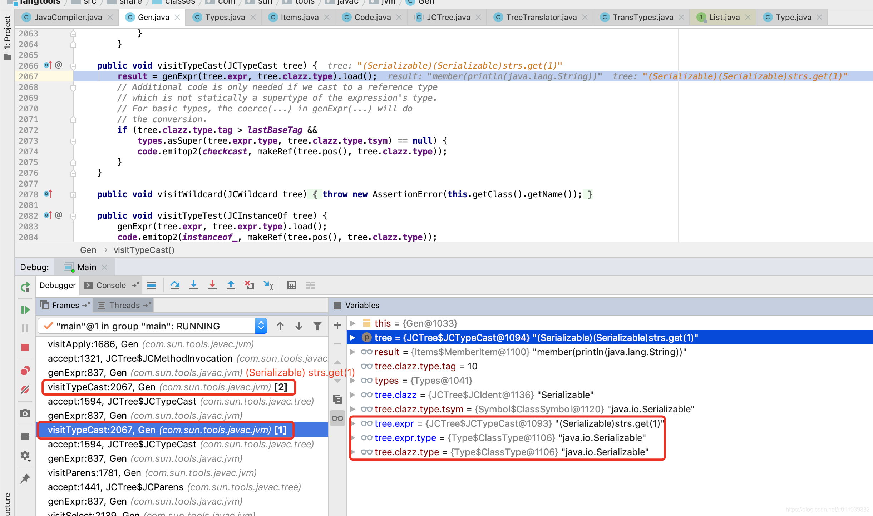
Task: Click the Pin Tab icon
Action: click(25, 478)
